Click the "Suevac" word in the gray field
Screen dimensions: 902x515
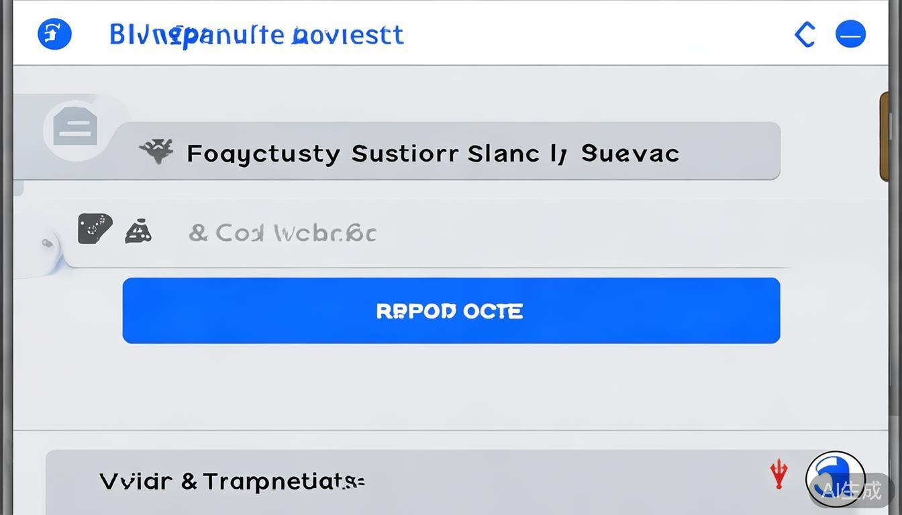tap(630, 154)
